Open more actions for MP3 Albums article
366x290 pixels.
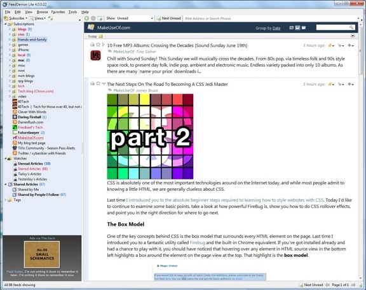(351, 46)
